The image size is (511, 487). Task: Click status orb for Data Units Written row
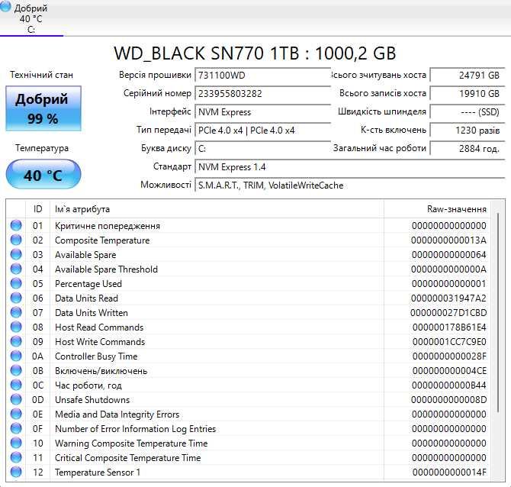coord(16,312)
